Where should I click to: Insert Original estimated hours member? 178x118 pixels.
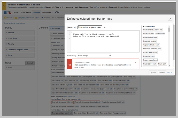[151, 45]
